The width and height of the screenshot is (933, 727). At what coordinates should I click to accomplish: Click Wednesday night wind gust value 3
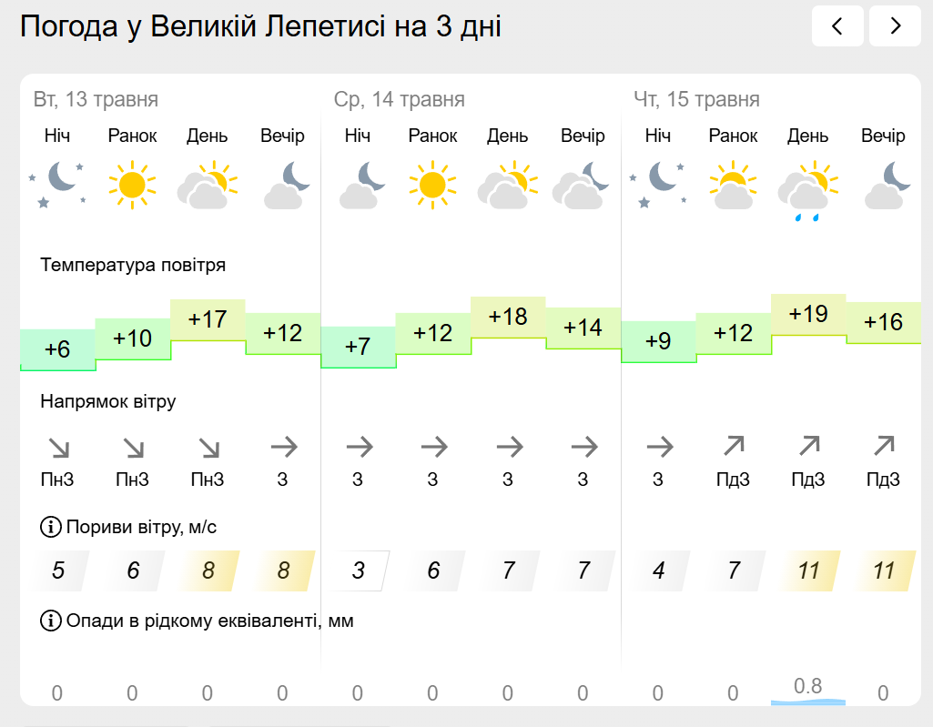(358, 570)
